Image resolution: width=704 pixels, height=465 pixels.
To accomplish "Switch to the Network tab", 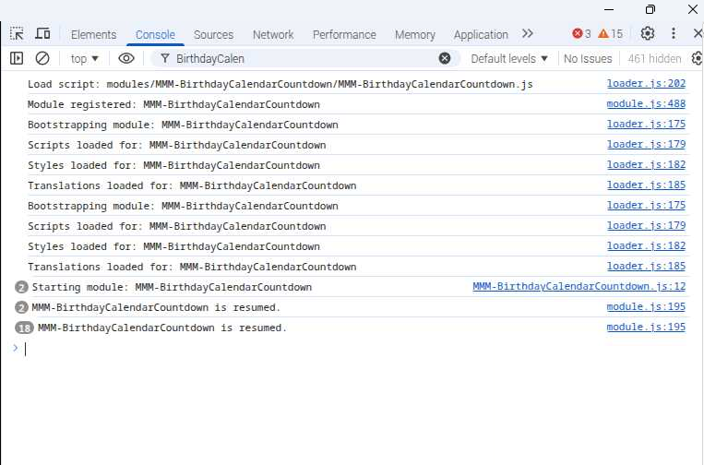I will [273, 35].
